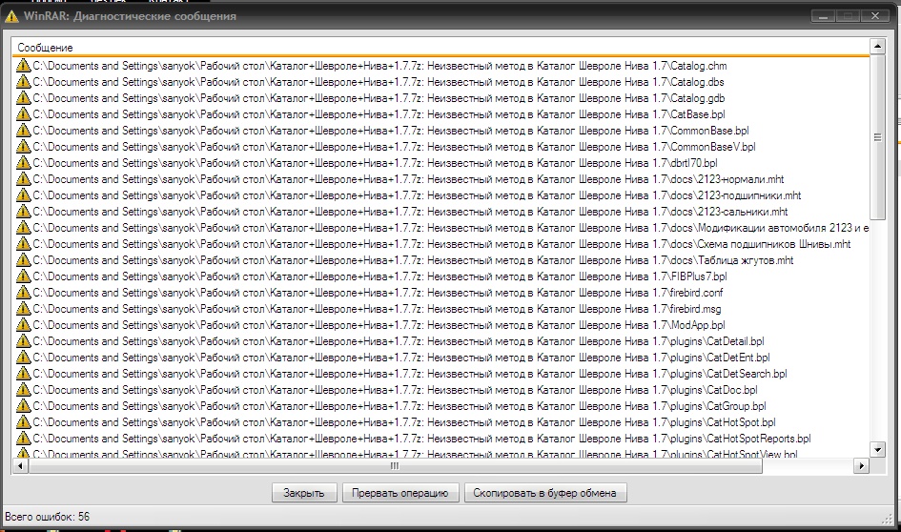Select the plugins\CatHotSpot.bpl error text
The height and width of the screenshot is (532, 901).
[x=404, y=421]
